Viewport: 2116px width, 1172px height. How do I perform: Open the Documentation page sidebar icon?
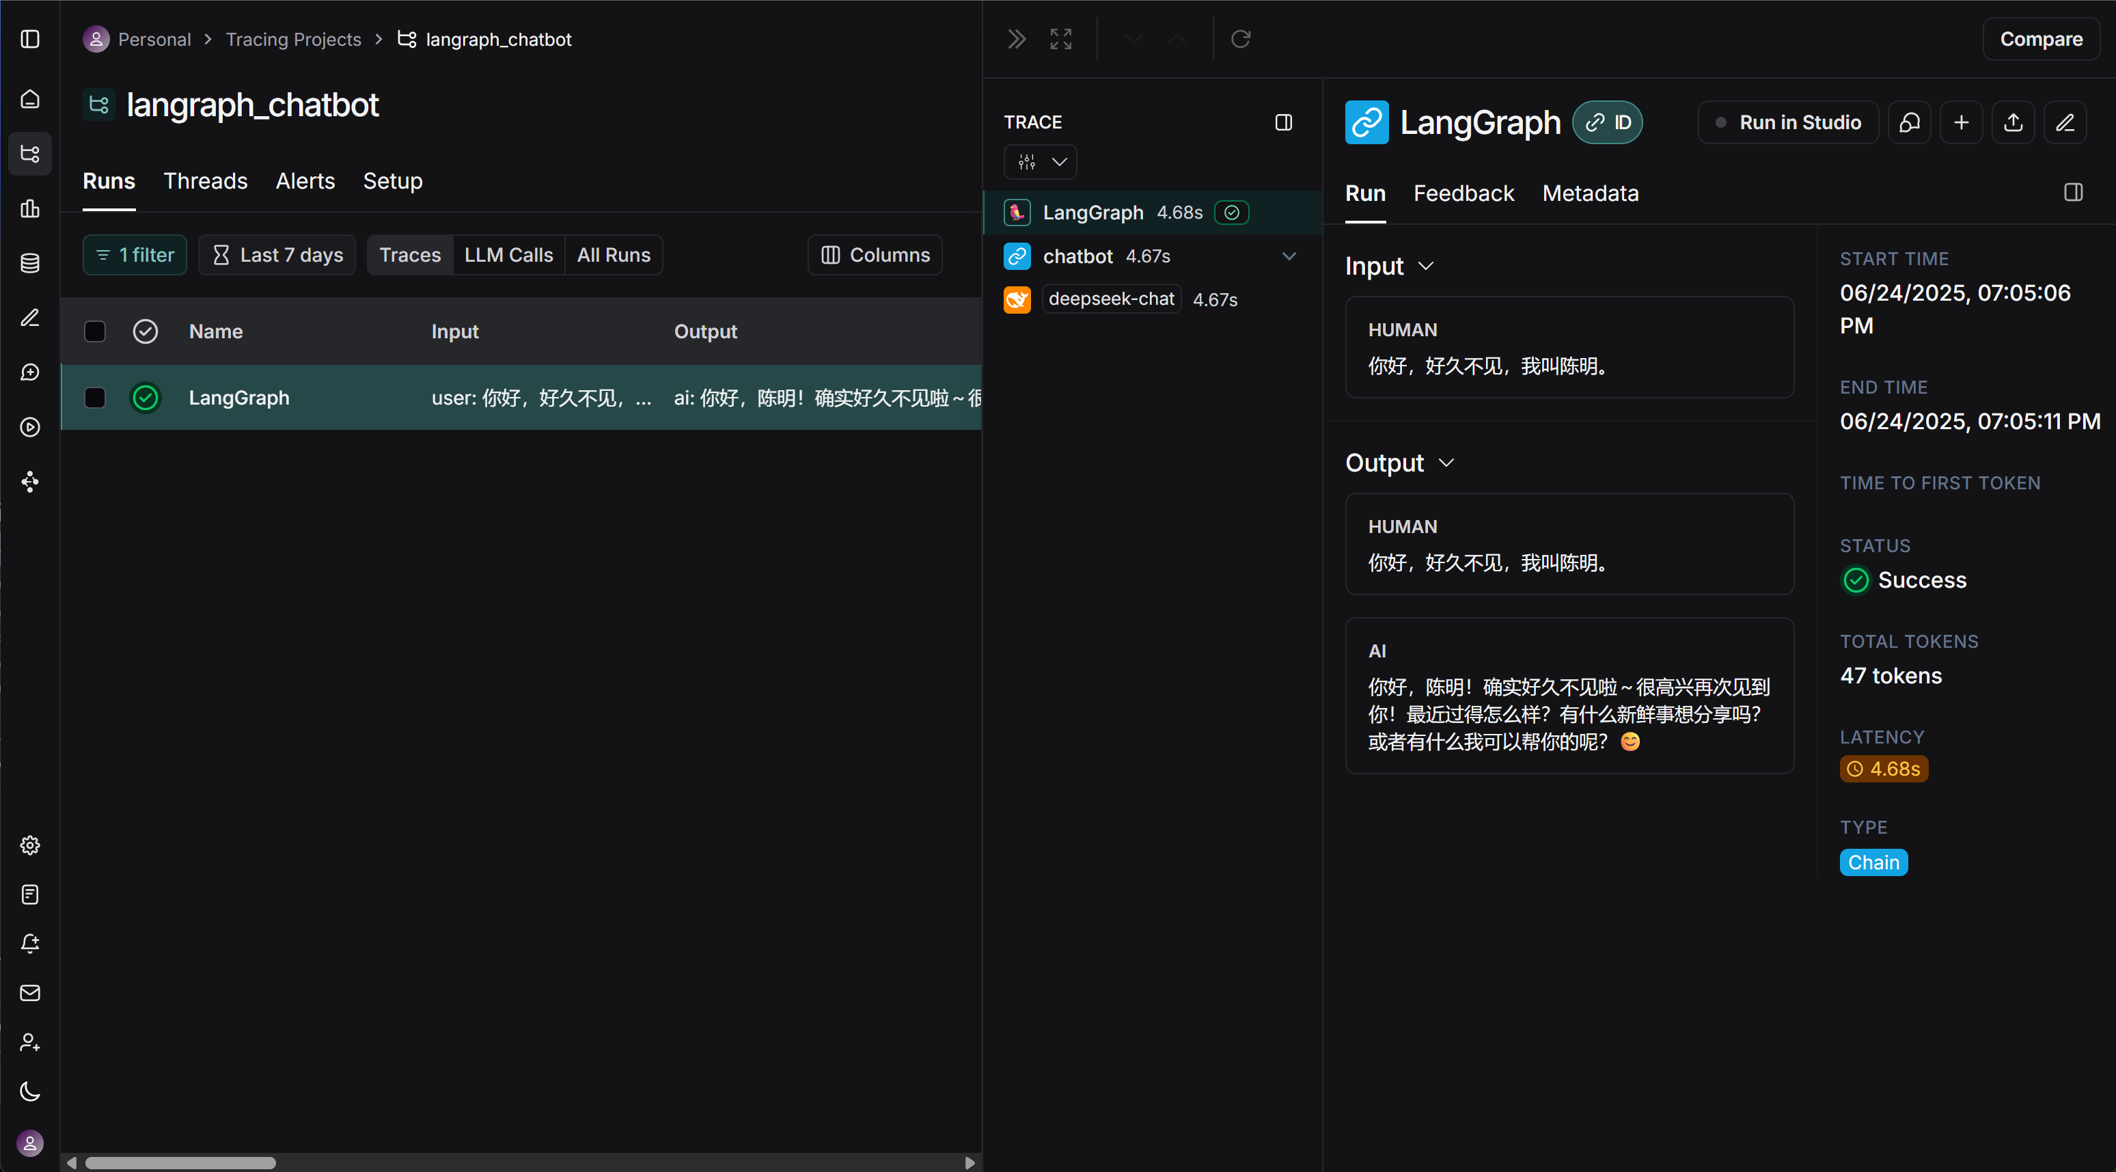(x=29, y=894)
